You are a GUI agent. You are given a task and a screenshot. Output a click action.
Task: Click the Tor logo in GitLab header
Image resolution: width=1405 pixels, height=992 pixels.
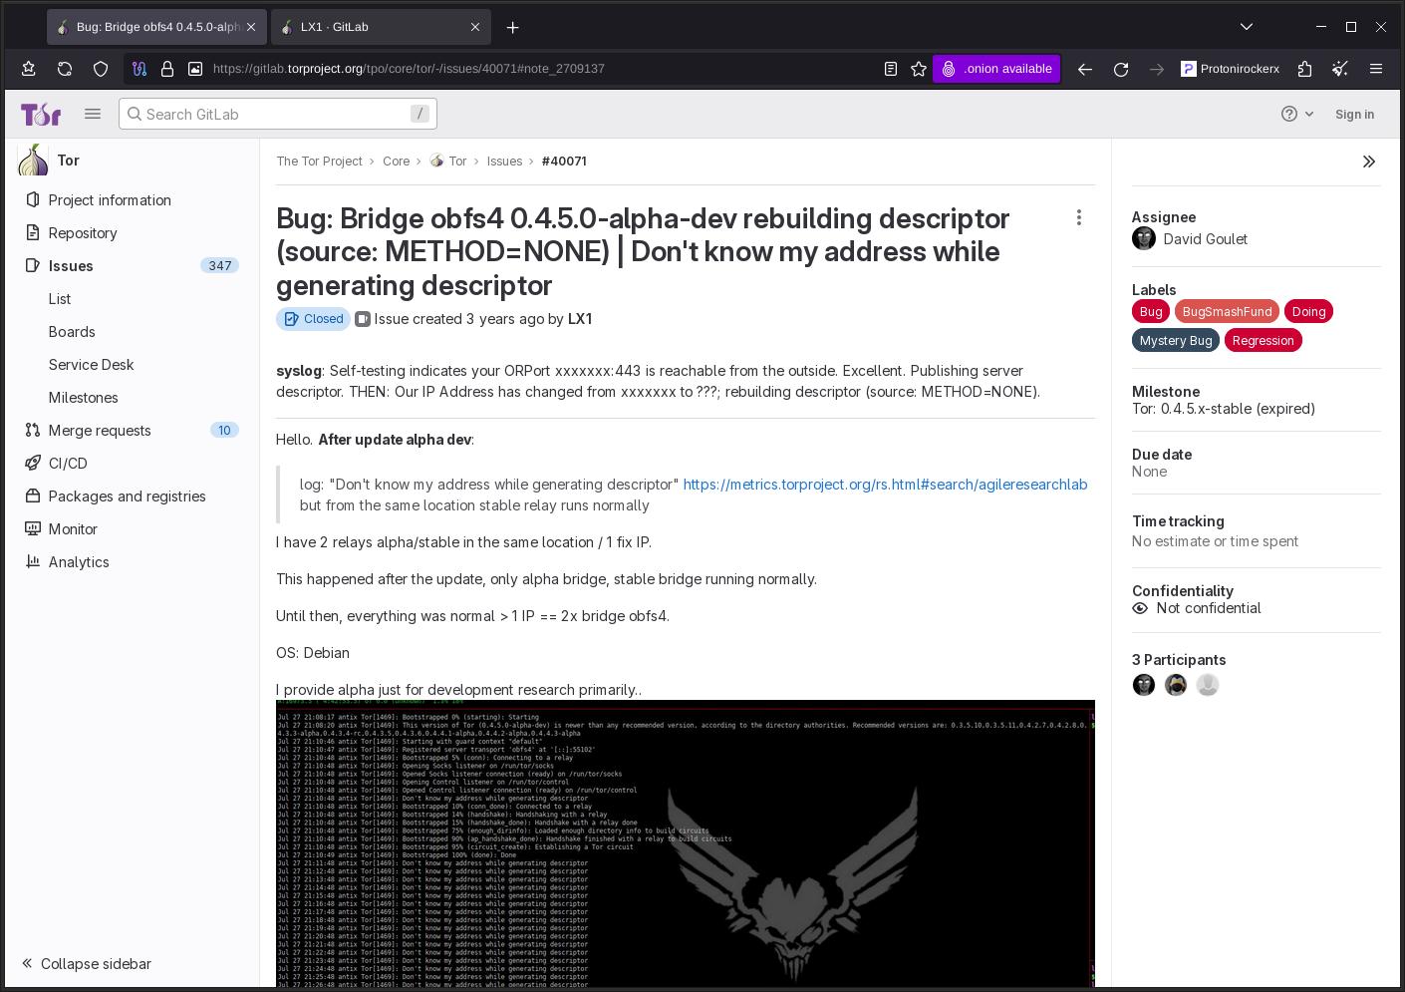[41, 115]
